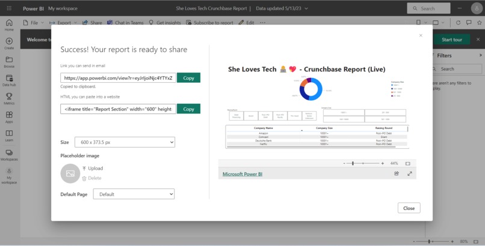Expand embed preview to full screen
Viewport: 485px width, 246px height.
[410, 173]
